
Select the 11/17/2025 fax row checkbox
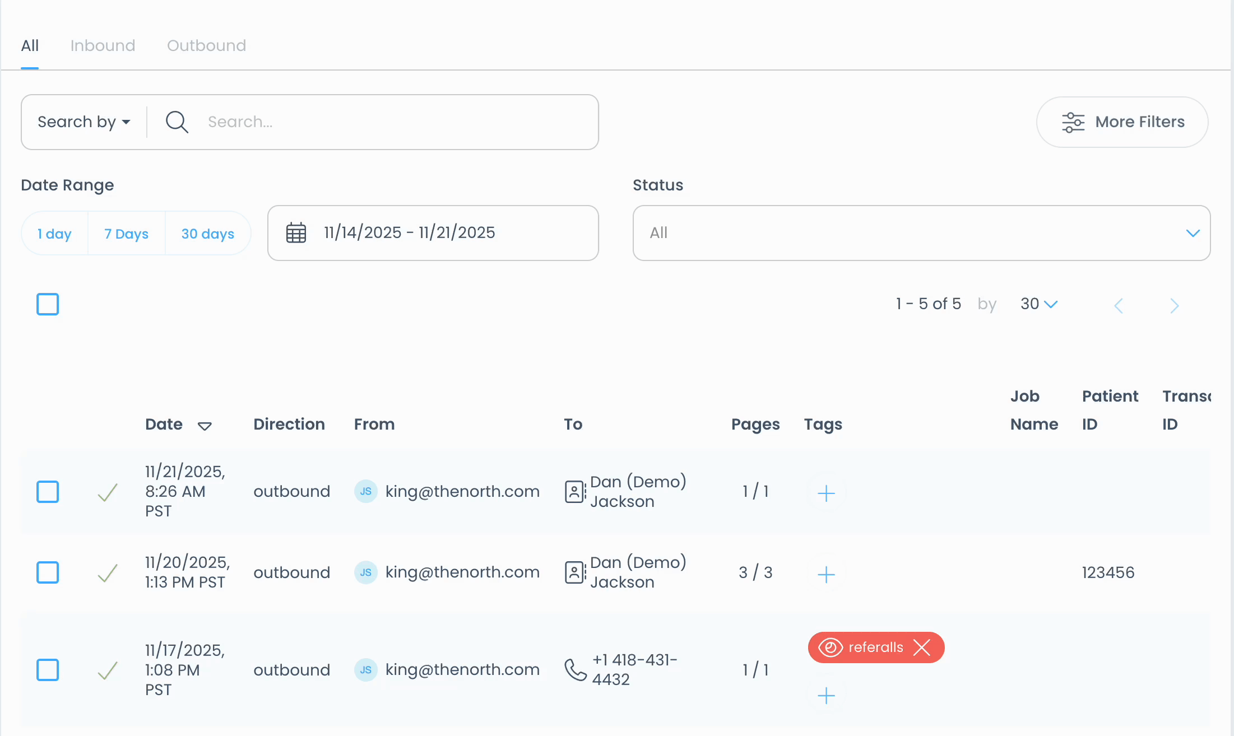(48, 669)
